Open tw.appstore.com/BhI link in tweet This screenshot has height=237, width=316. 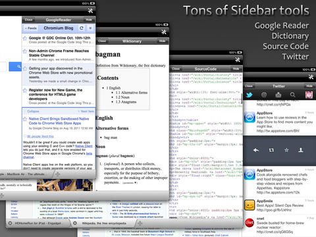278,131
